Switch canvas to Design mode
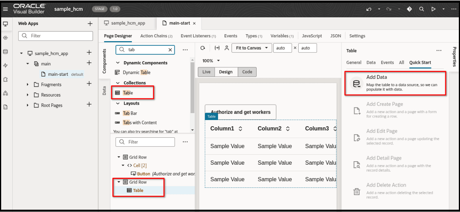 [x=226, y=72]
